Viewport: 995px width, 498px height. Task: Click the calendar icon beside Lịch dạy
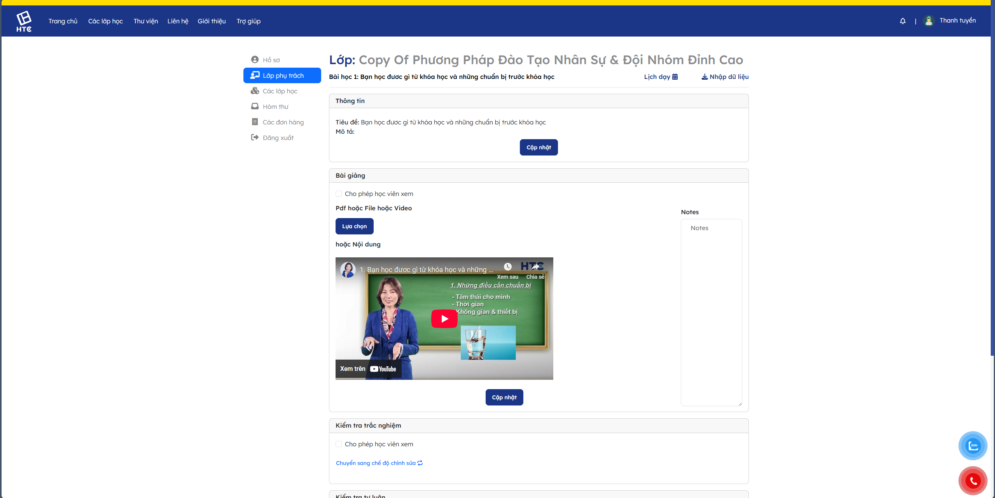[x=675, y=77]
